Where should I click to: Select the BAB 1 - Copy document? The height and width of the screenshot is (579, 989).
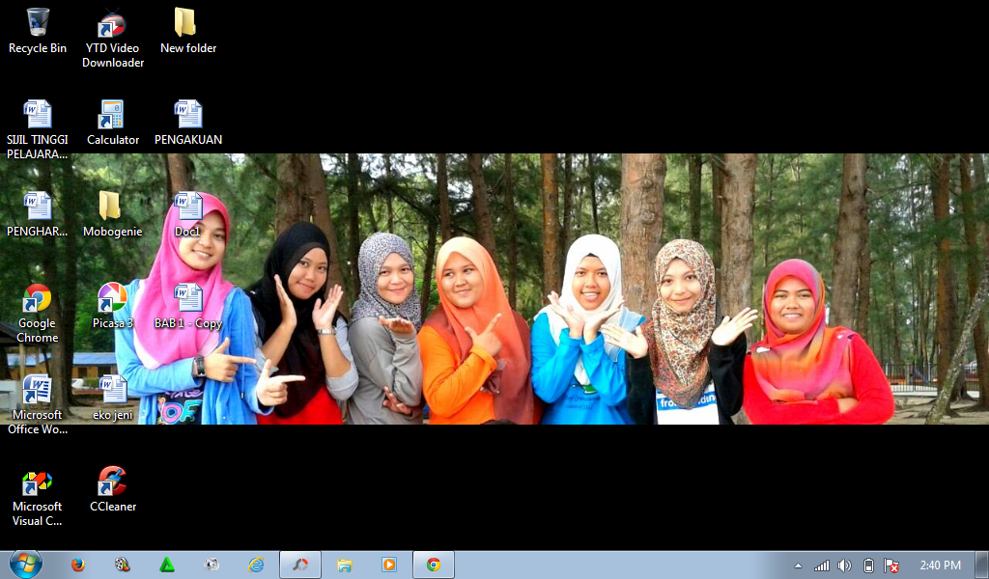(x=188, y=306)
